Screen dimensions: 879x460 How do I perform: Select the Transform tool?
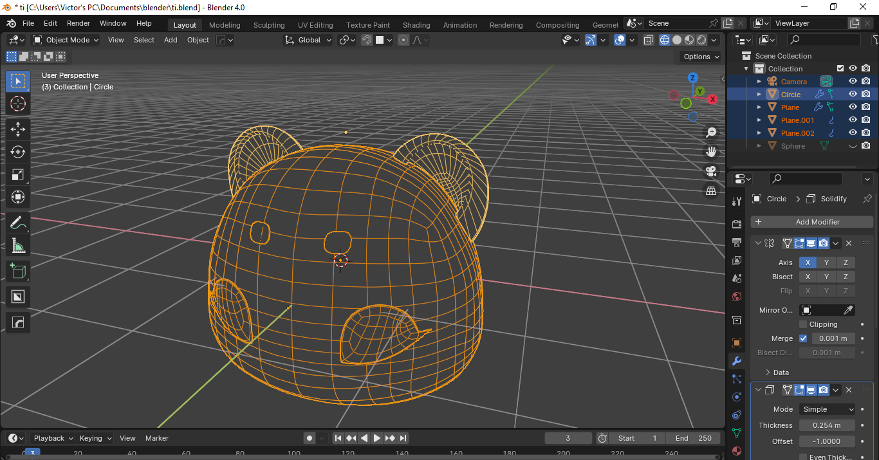tap(18, 197)
